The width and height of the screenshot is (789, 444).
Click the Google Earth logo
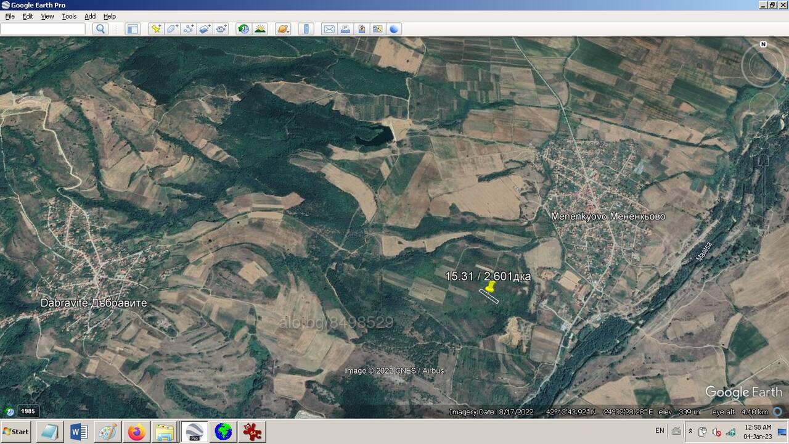(x=743, y=392)
